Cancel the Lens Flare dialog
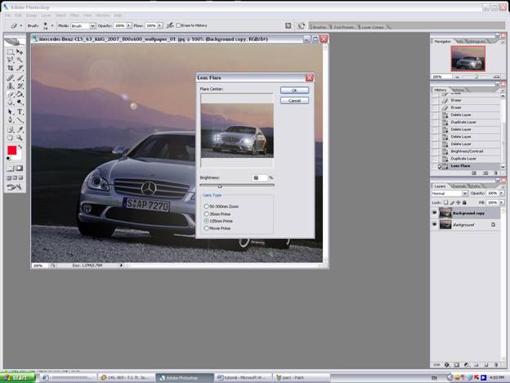The image size is (510, 383). (x=293, y=100)
